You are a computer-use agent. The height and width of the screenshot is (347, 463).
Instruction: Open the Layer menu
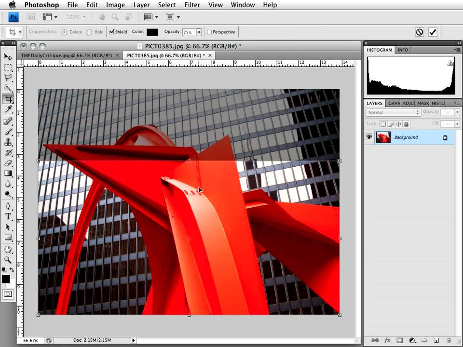coord(141,5)
